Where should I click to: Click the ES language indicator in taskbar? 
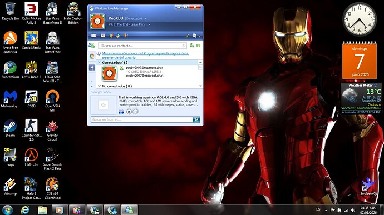[x=318, y=209]
